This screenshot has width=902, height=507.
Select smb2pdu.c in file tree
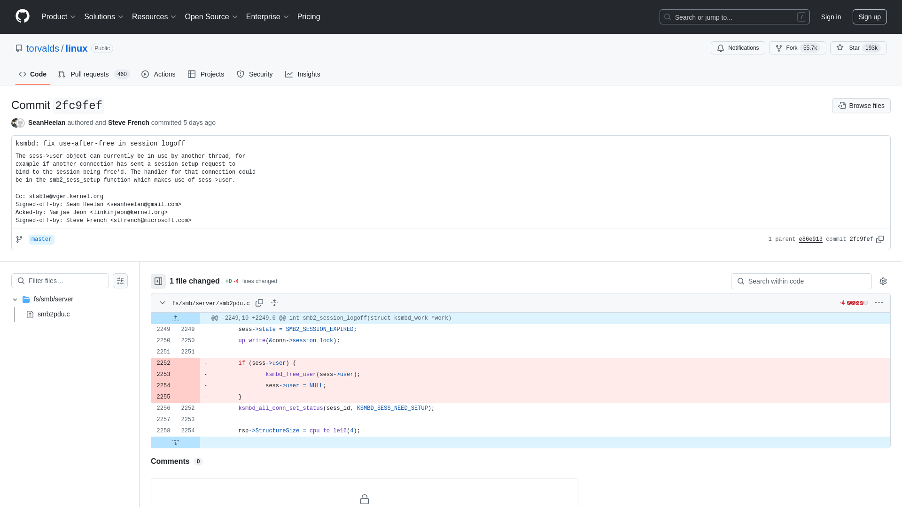point(54,314)
